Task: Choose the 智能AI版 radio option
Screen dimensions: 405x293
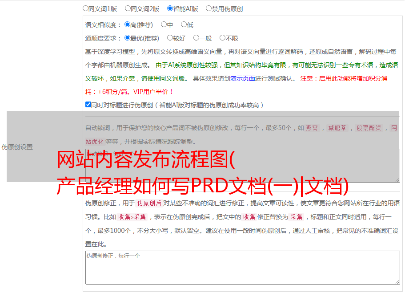Action: pos(170,8)
